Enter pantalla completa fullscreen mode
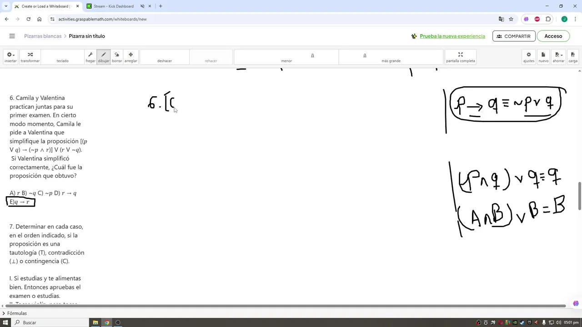 (461, 57)
